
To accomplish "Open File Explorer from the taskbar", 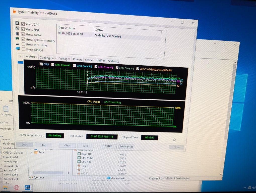I will [6, 187].
